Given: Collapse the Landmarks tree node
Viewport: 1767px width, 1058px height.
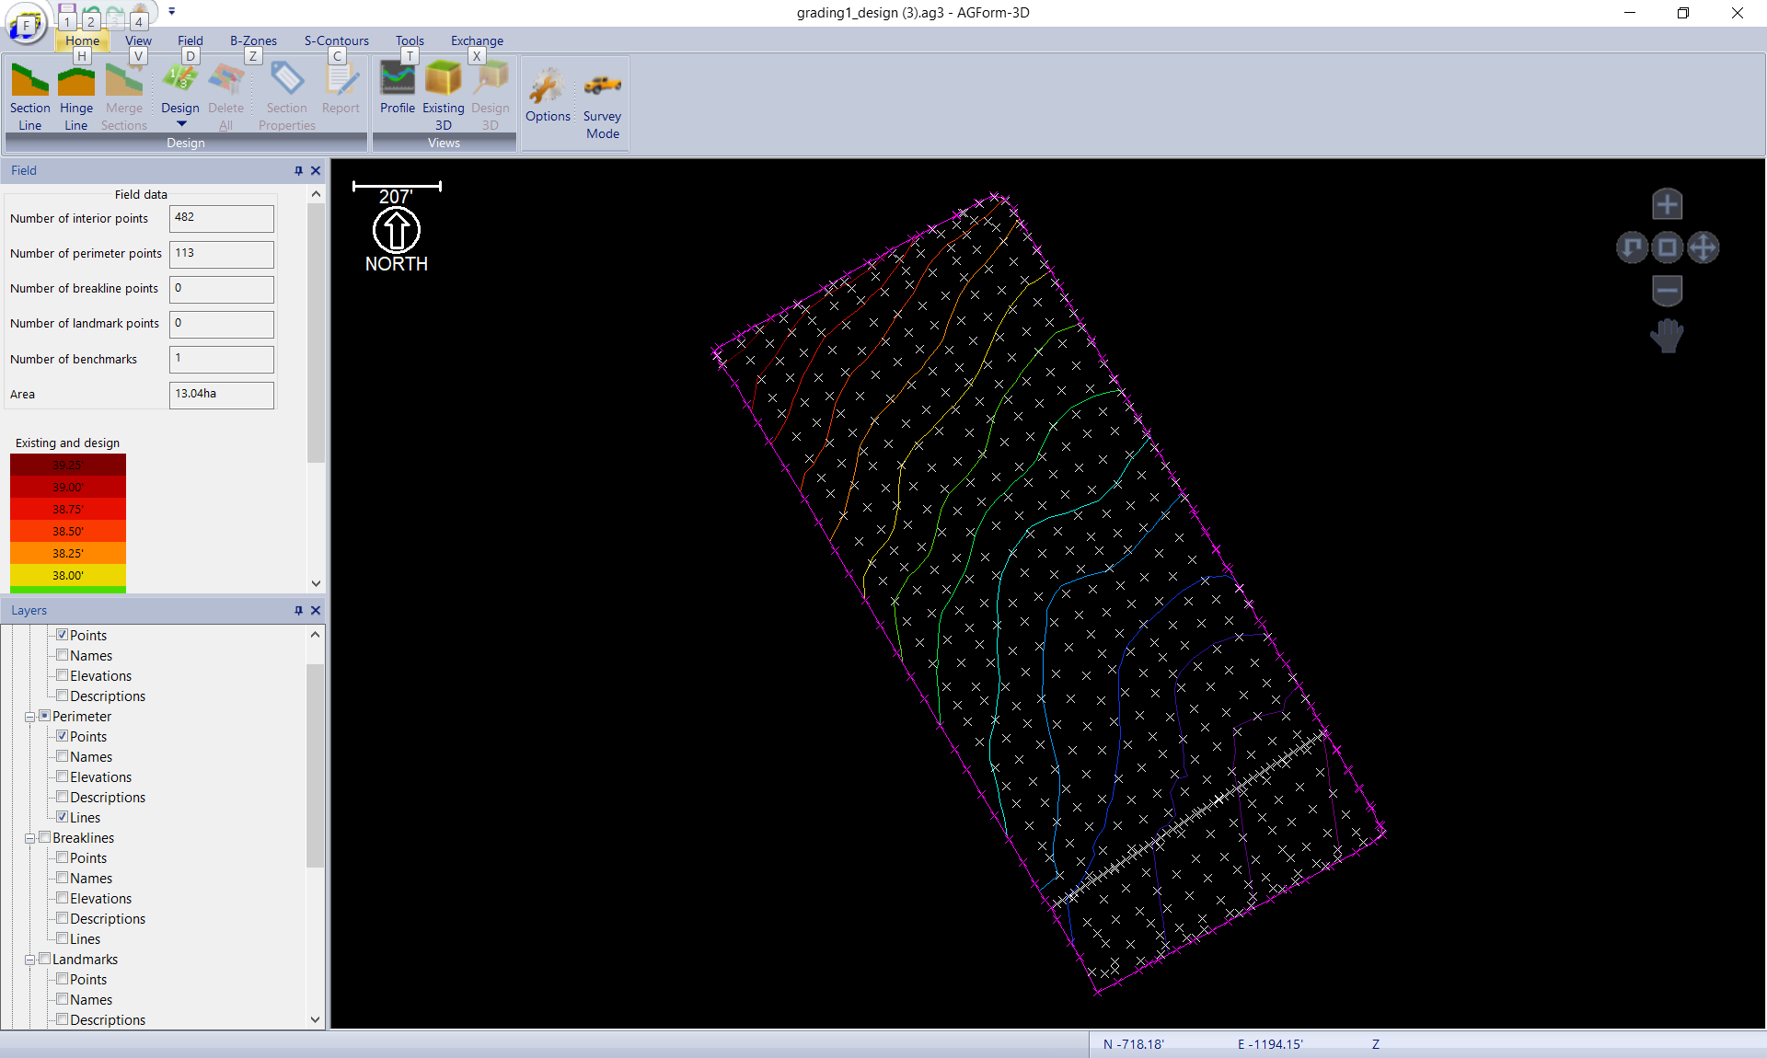Looking at the screenshot, I should coord(29,960).
